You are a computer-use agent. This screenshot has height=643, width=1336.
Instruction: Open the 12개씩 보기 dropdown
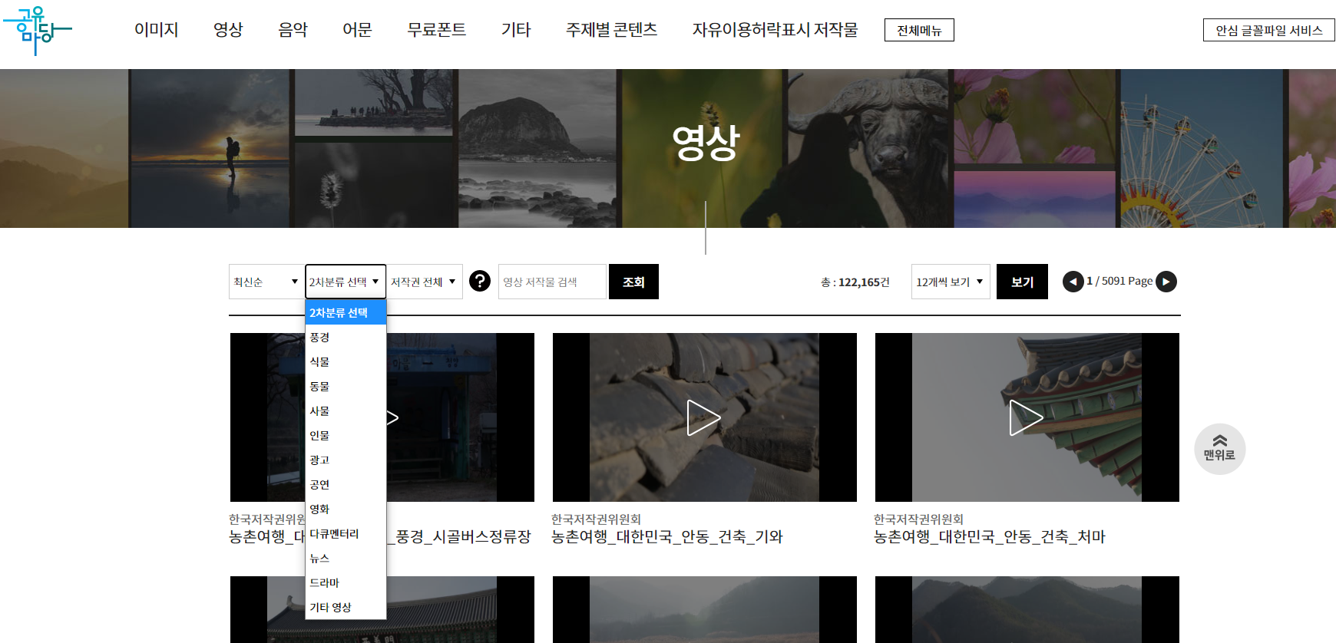coord(951,282)
